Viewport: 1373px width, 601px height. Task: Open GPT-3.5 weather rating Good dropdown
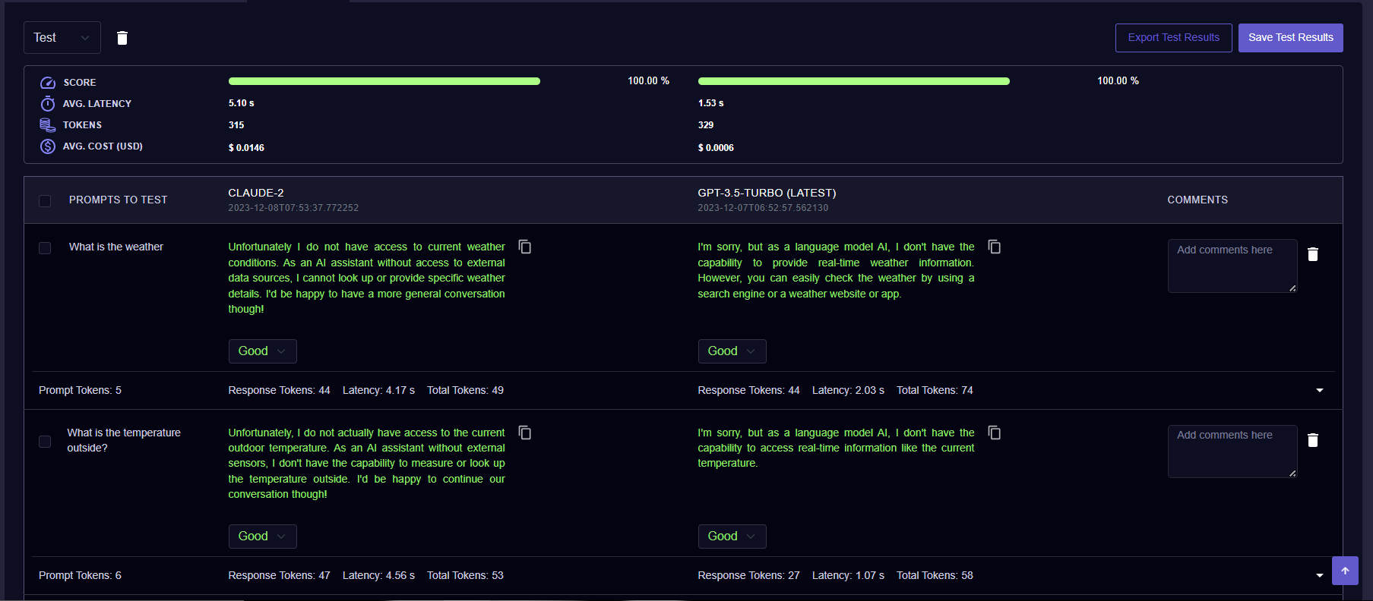[732, 351]
